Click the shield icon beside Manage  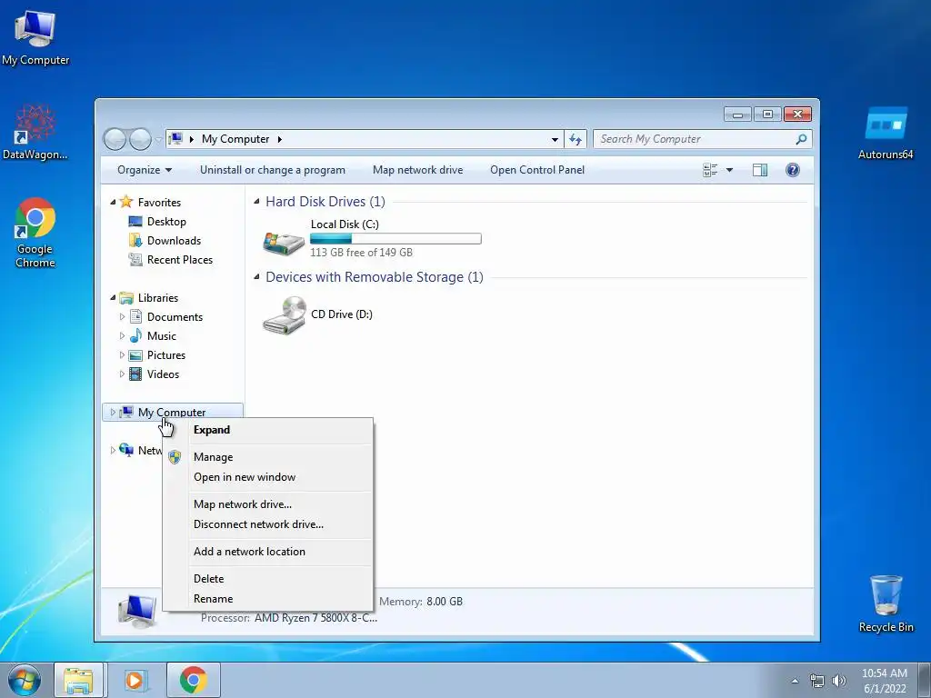[175, 457]
